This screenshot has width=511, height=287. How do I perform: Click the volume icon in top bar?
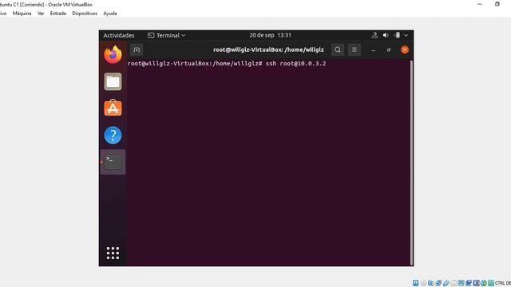tap(386, 35)
